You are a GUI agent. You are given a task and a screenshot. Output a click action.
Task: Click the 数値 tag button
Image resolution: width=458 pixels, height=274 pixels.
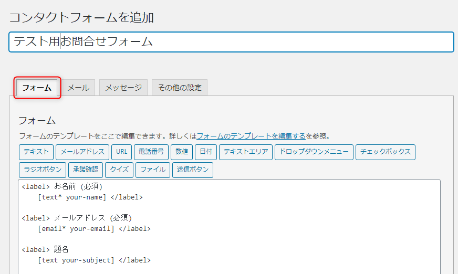pos(182,152)
